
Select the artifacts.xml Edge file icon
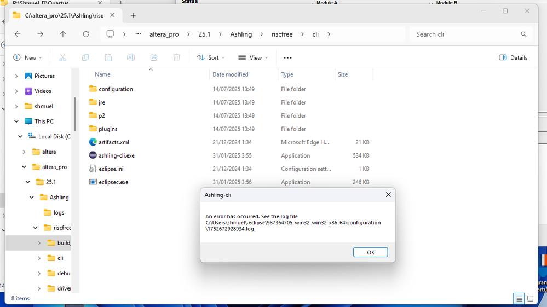click(93, 142)
